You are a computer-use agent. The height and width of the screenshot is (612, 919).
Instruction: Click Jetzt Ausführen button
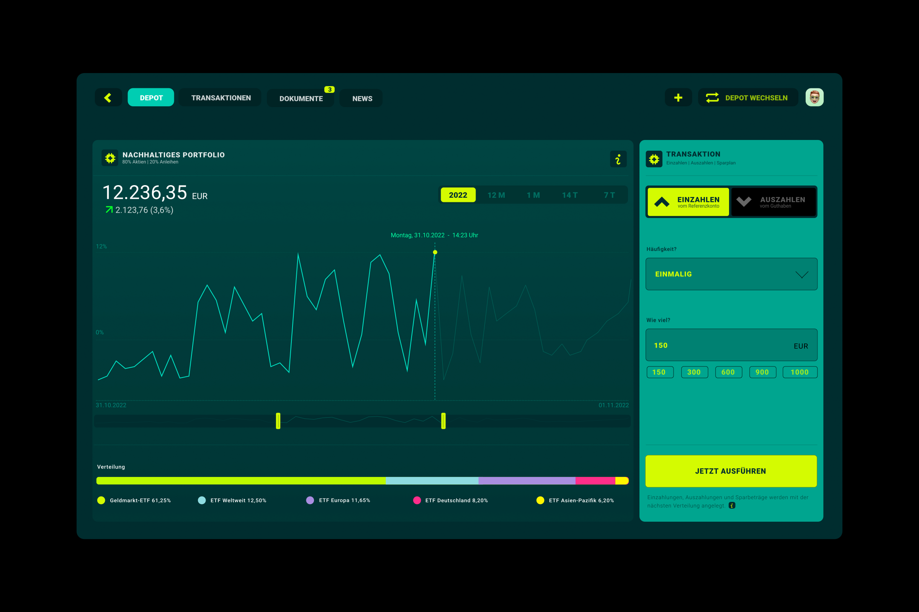pos(731,471)
